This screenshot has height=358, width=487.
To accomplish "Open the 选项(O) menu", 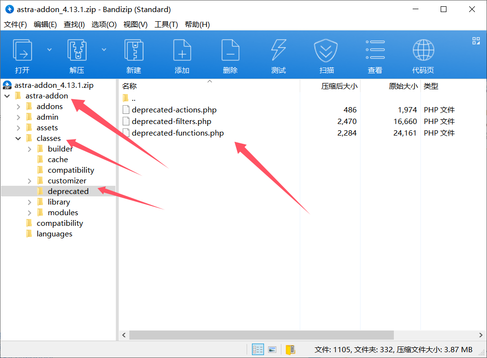I will tap(104, 24).
